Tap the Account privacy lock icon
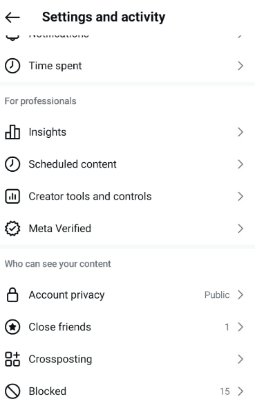Image resolution: width=255 pixels, height=406 pixels. [12, 295]
